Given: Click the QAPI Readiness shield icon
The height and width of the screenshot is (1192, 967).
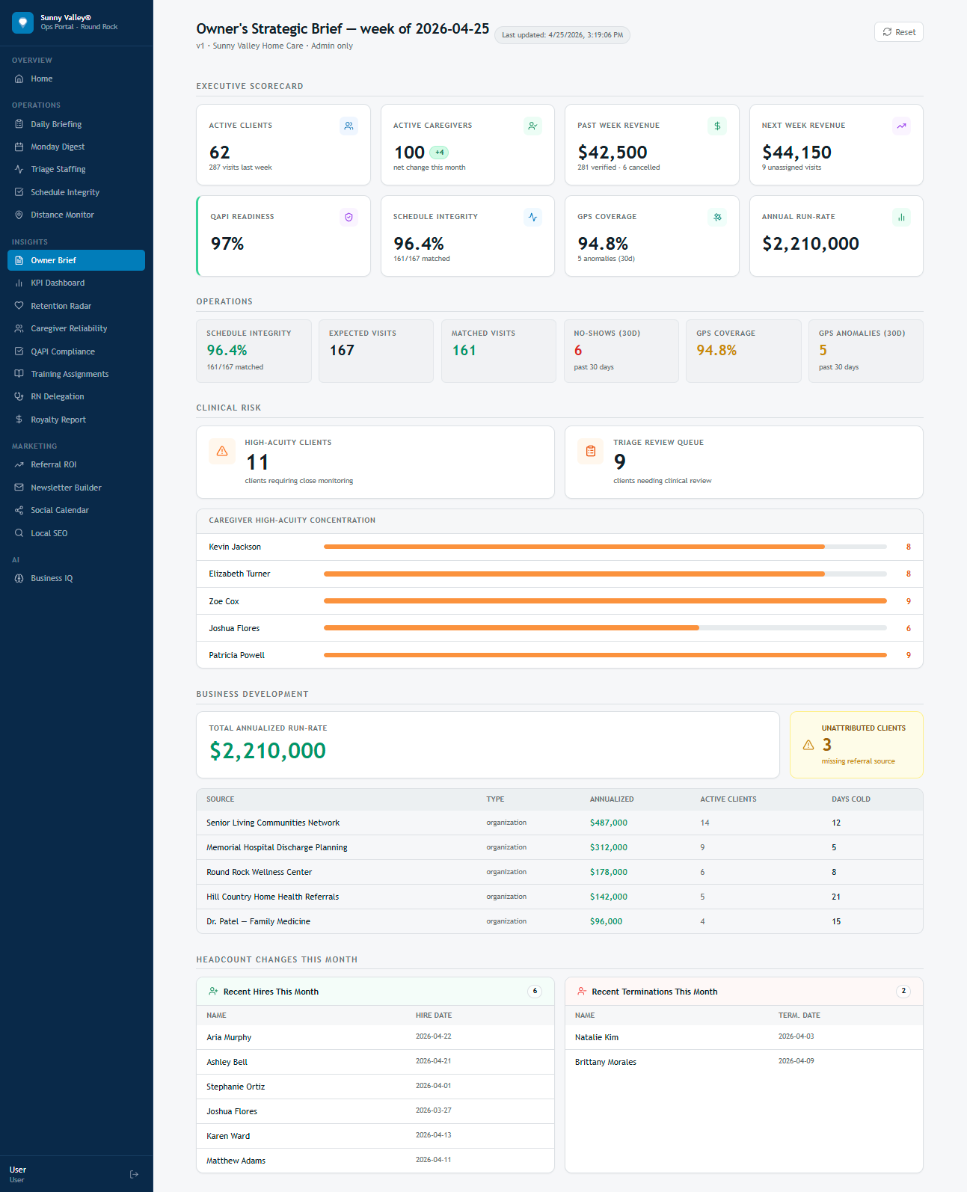Looking at the screenshot, I should (x=349, y=218).
